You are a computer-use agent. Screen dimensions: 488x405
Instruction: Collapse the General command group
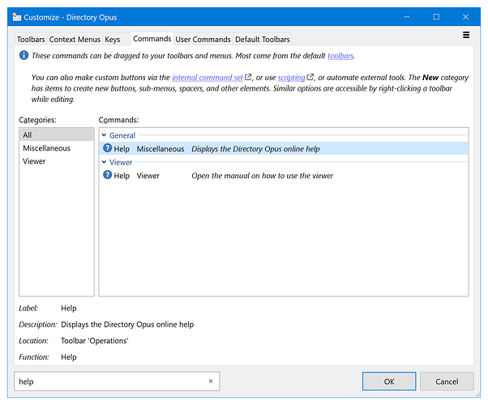tap(105, 136)
